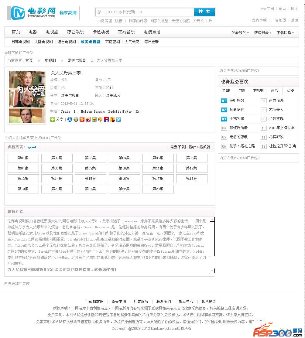
Task: Click footer link 下载播放器
Action: click(x=94, y=301)
